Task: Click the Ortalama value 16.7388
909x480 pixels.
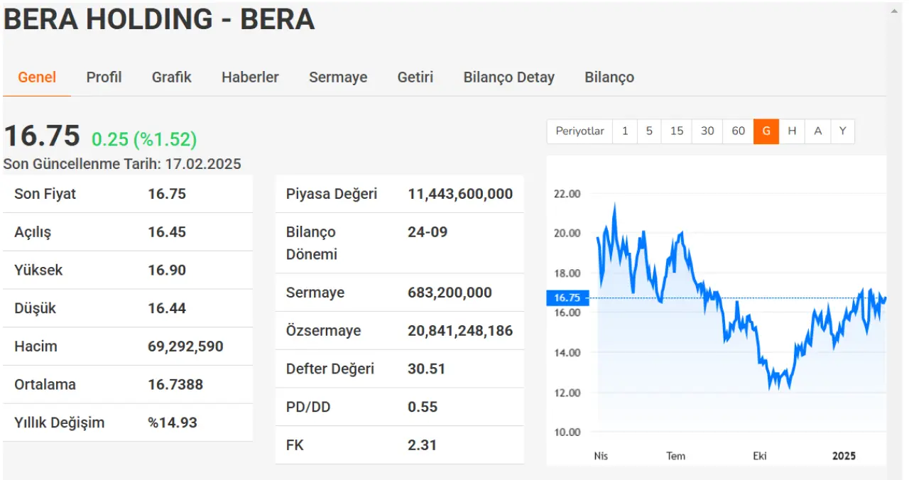Action: pyautogui.click(x=175, y=385)
